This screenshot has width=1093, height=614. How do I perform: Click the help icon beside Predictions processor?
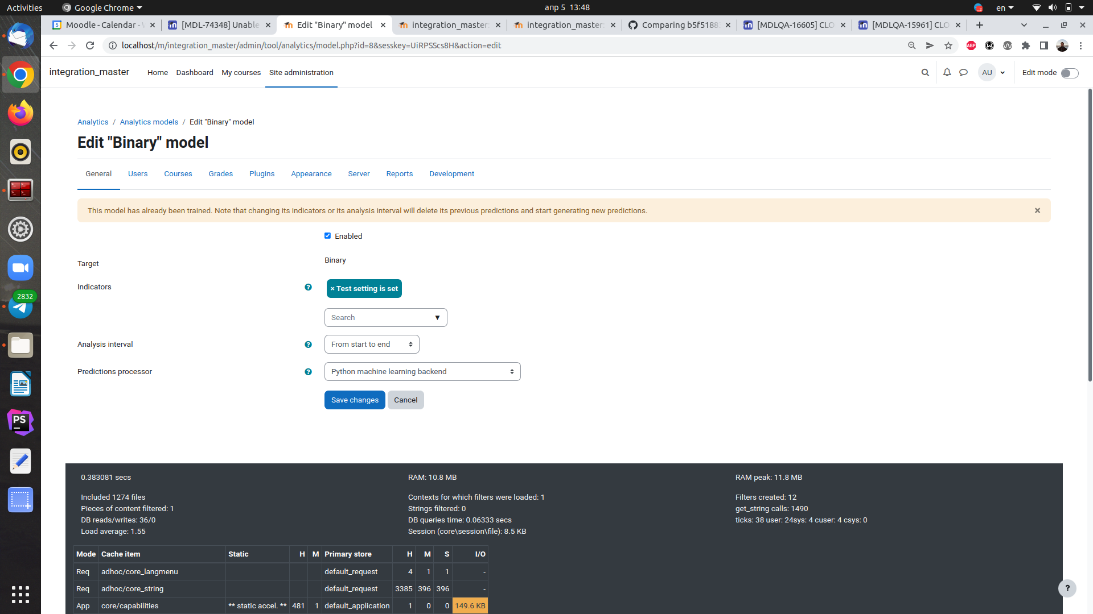308,372
